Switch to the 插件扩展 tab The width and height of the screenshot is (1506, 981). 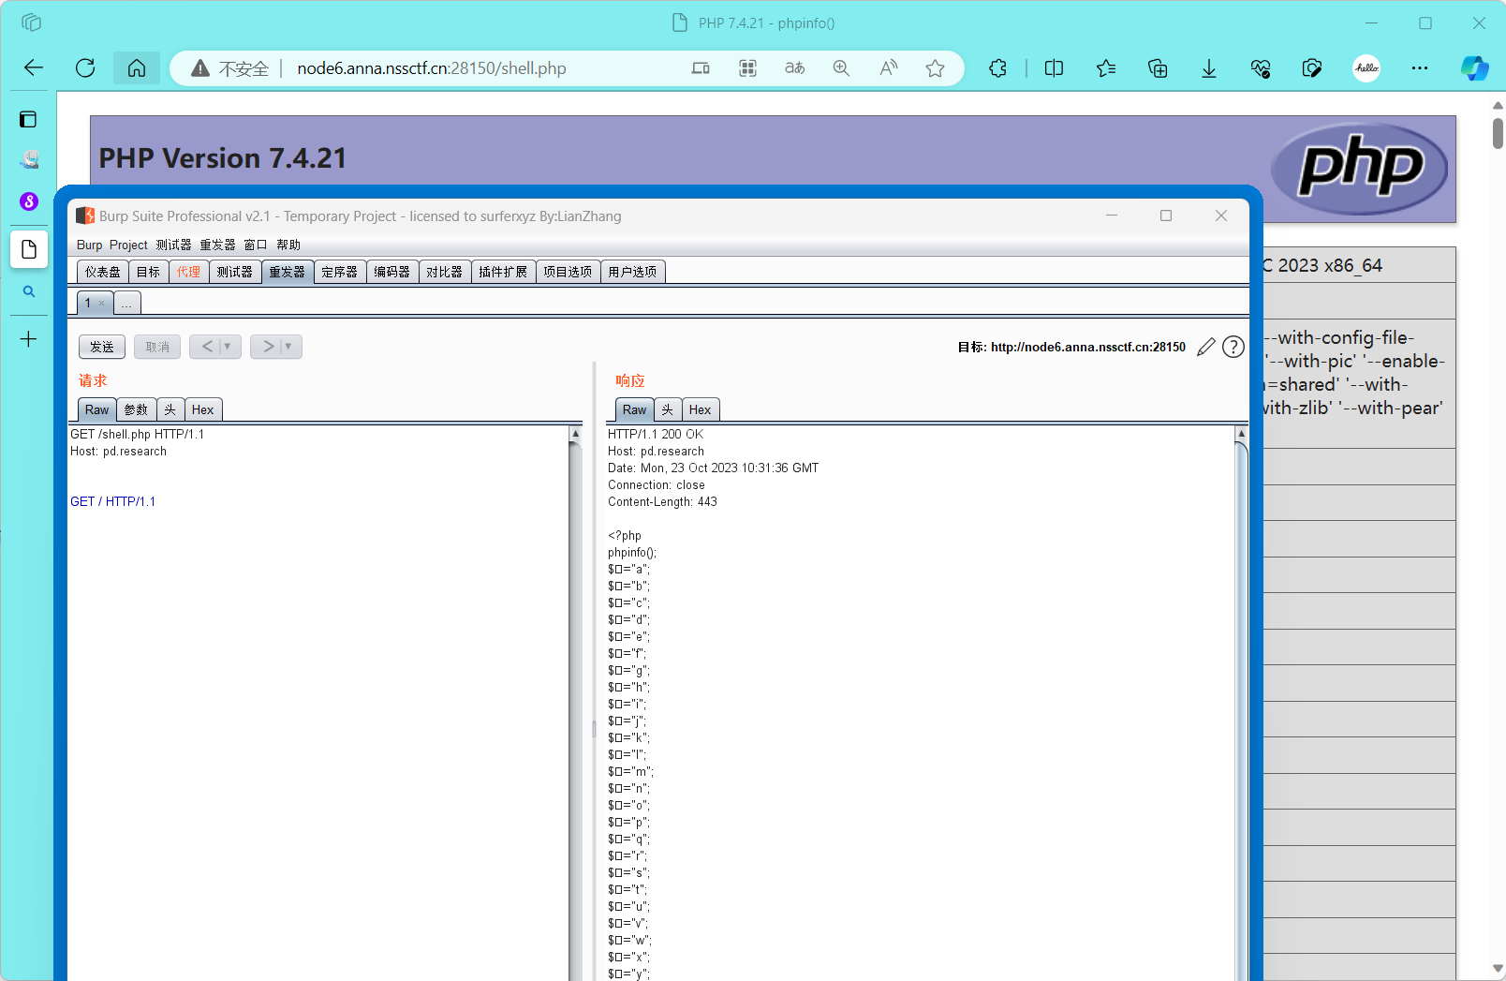click(x=503, y=272)
